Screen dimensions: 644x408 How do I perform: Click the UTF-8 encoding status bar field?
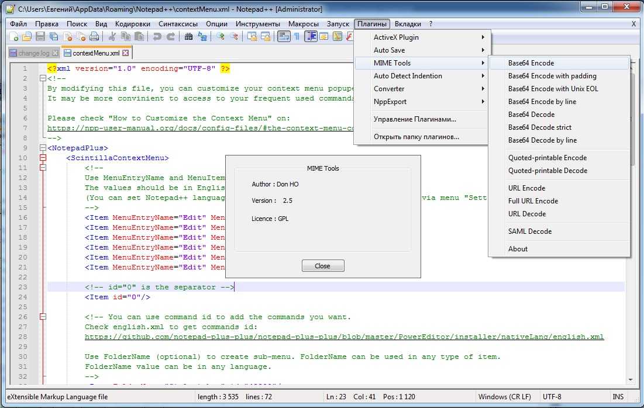point(552,397)
